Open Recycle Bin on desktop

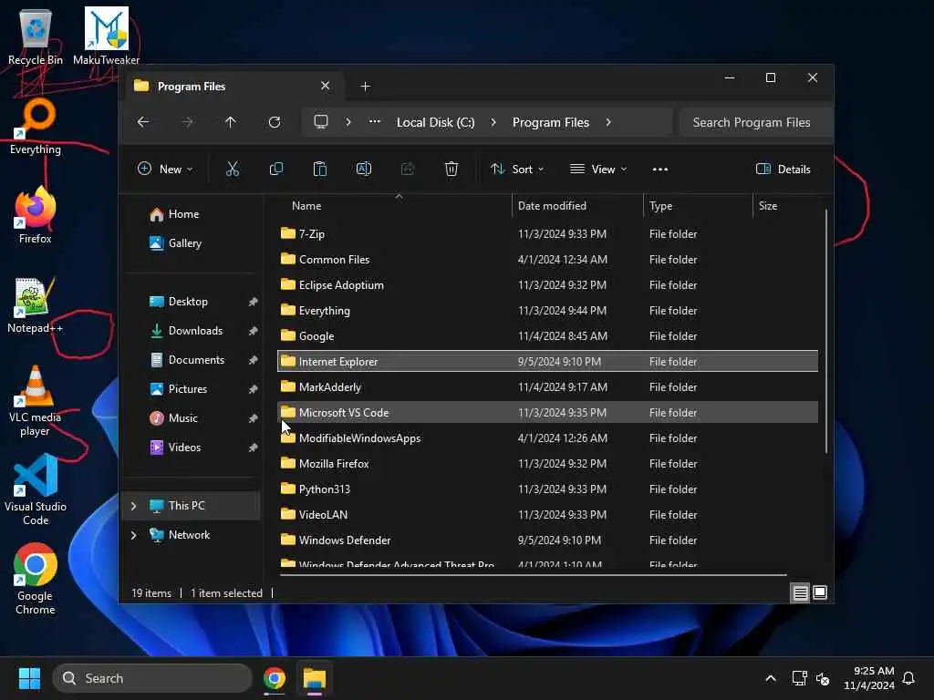pyautogui.click(x=36, y=36)
